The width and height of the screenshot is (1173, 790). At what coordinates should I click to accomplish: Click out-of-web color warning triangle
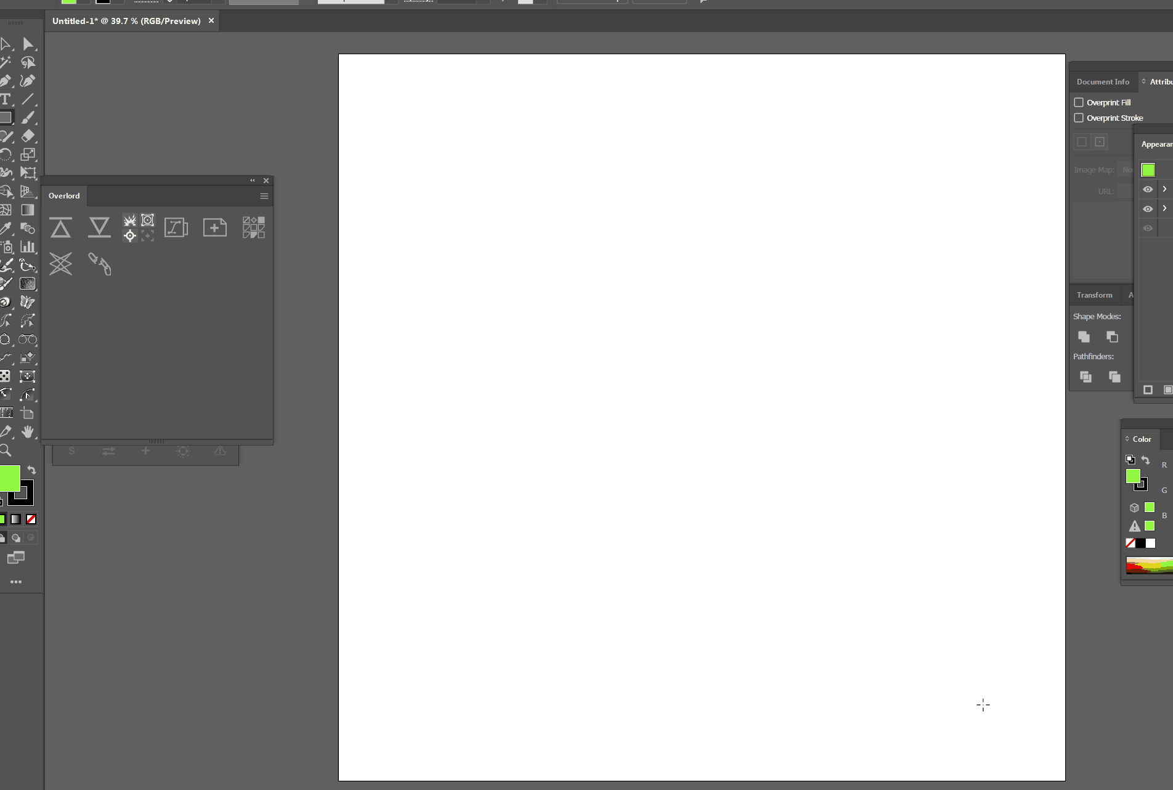tap(1134, 526)
